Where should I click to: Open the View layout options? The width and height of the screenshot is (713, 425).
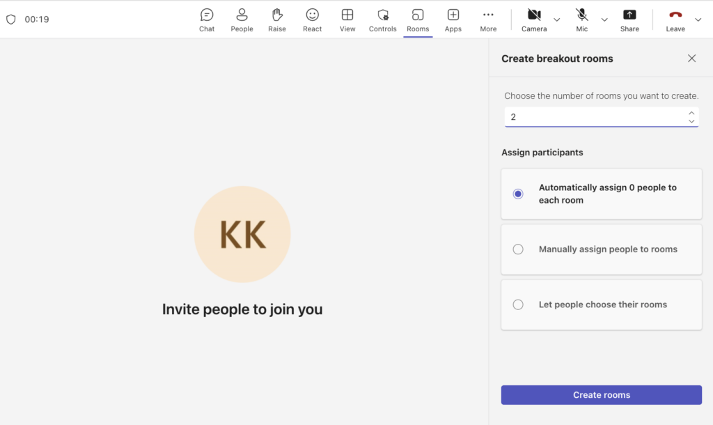tap(347, 20)
